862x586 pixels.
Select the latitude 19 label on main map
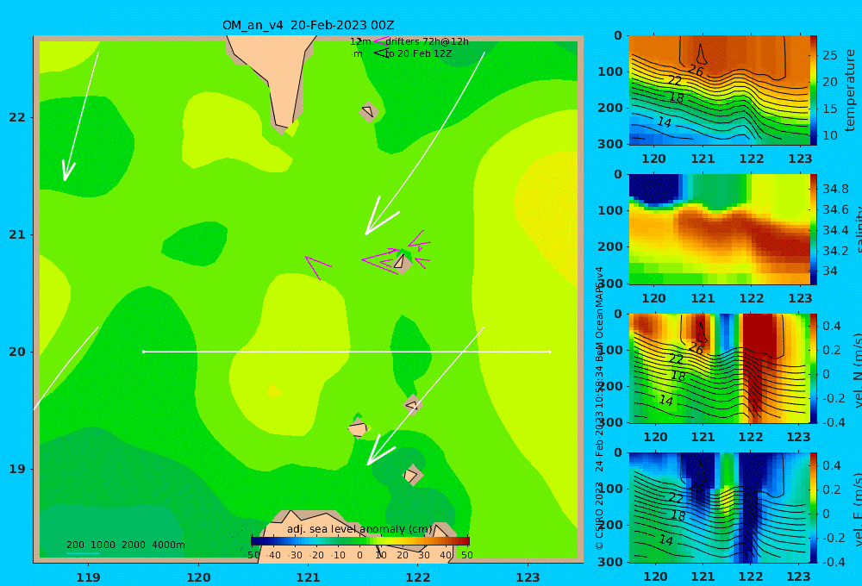point(17,469)
